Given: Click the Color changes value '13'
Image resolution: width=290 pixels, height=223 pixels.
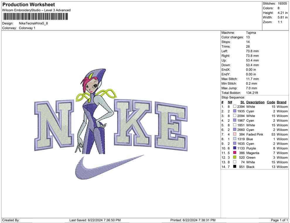Looking at the screenshot, I should pos(248,37).
